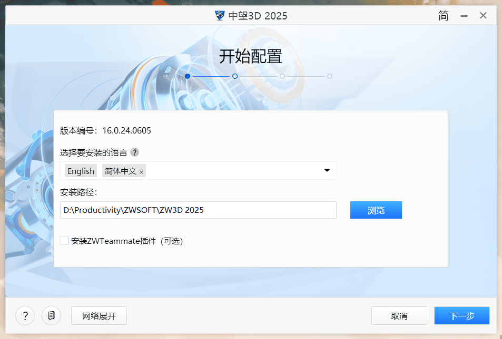
Task: Proceed with the 下一步 button
Action: tap(461, 316)
